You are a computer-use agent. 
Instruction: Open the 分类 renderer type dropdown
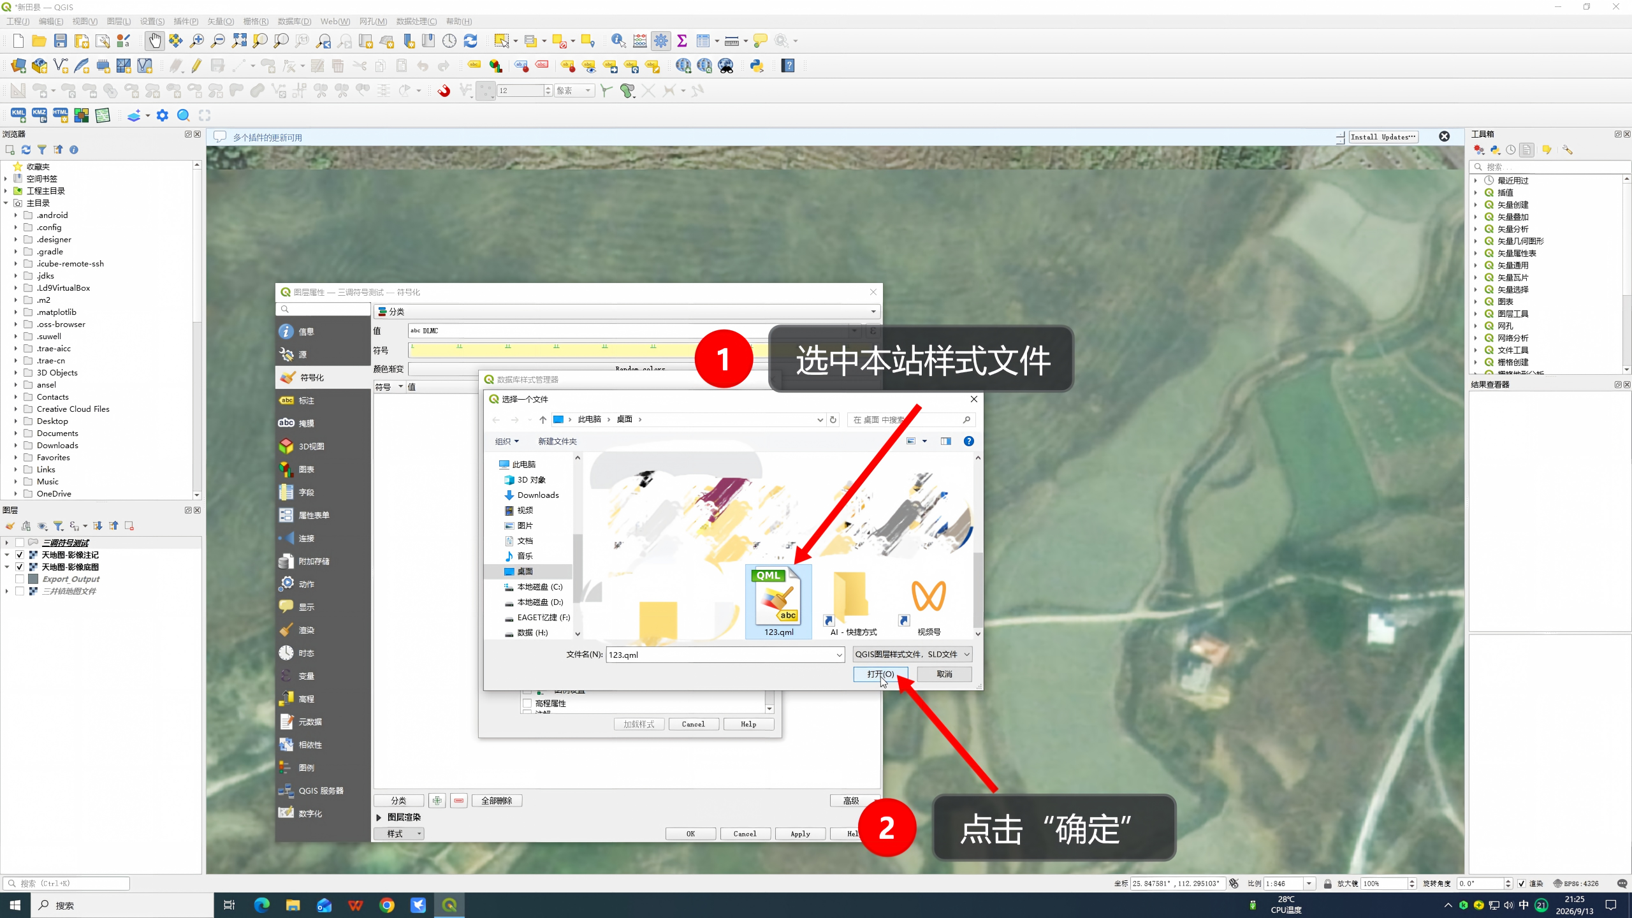coord(627,312)
